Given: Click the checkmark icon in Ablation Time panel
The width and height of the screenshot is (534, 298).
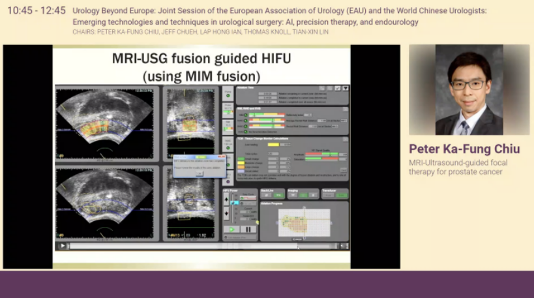Looking at the screenshot, I should (338, 88).
